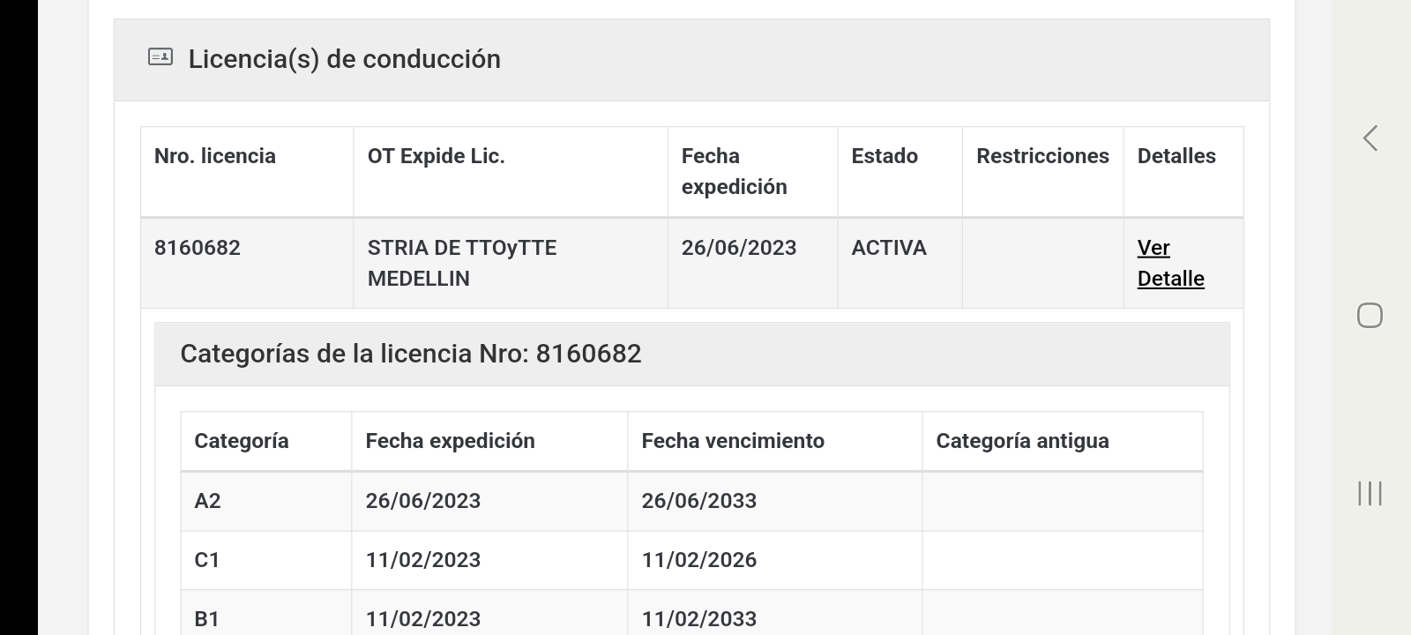Click the Categoría antigua column header
Viewport: 1411px width, 635px height.
click(1022, 441)
